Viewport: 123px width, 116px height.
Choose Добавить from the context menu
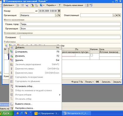[x=35, y=47]
